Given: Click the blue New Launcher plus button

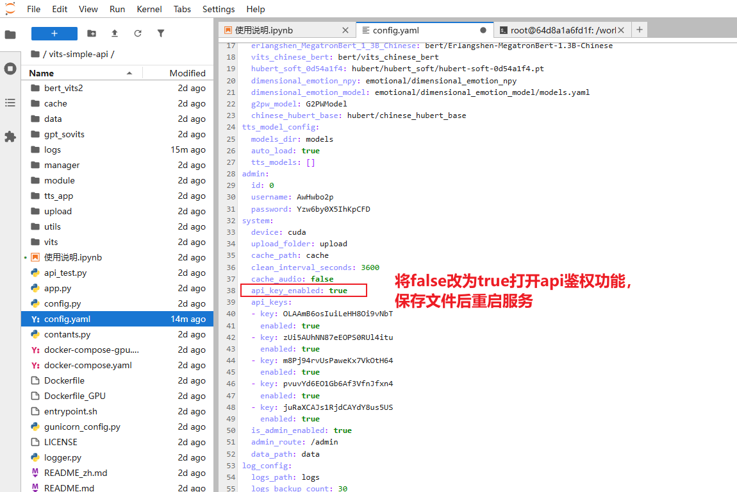Looking at the screenshot, I should click(x=54, y=33).
